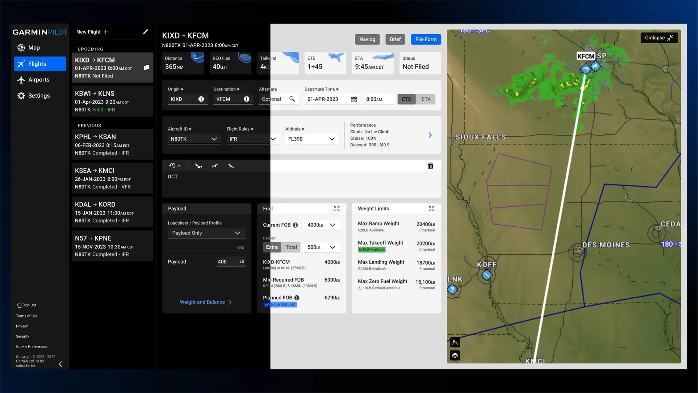
Task: Click the Alternate Optional input field
Action: (x=279, y=99)
